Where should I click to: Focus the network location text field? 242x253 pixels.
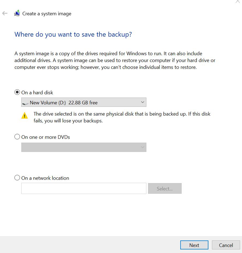pos(84,189)
